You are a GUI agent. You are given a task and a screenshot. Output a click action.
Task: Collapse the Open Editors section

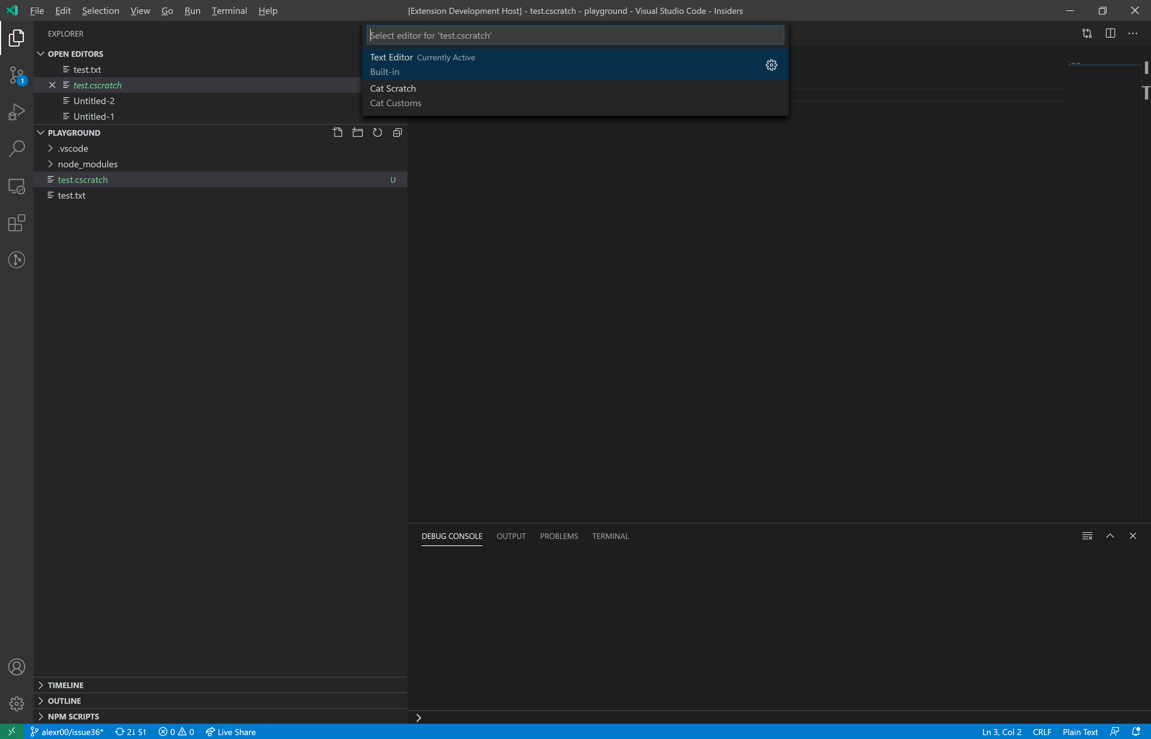click(41, 53)
